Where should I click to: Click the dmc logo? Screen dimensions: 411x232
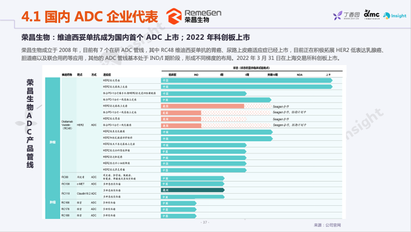[x=372, y=15]
